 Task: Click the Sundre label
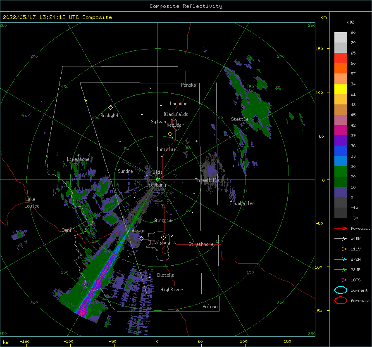[125, 171]
